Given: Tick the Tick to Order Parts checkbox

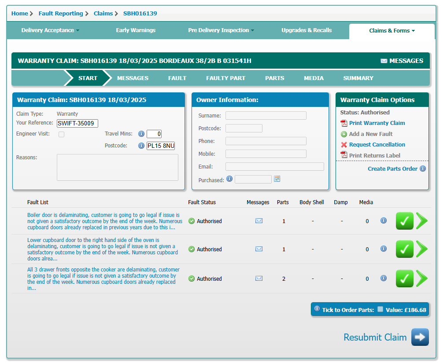Looking at the screenshot, I should [x=381, y=309].
